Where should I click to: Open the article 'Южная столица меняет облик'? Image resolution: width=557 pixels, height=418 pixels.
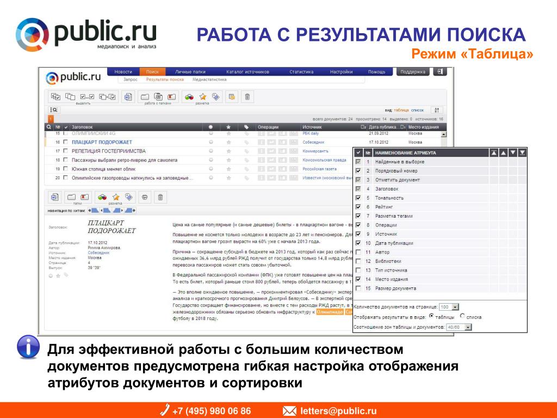pos(103,169)
